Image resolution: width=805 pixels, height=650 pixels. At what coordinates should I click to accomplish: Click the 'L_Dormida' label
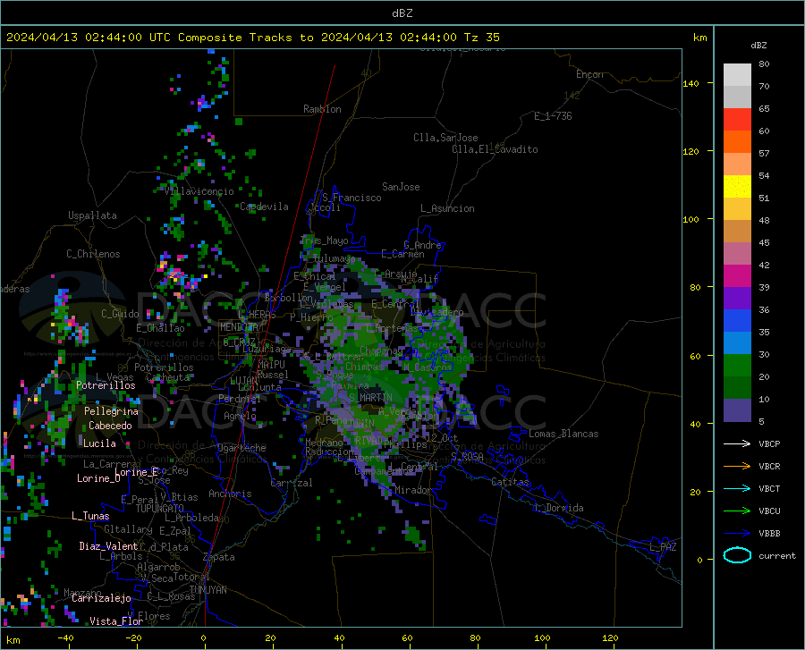tap(559, 508)
